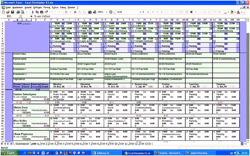The image size is (250, 156).
Task: Open the Borders dropdown arrow
Action: (228, 12)
